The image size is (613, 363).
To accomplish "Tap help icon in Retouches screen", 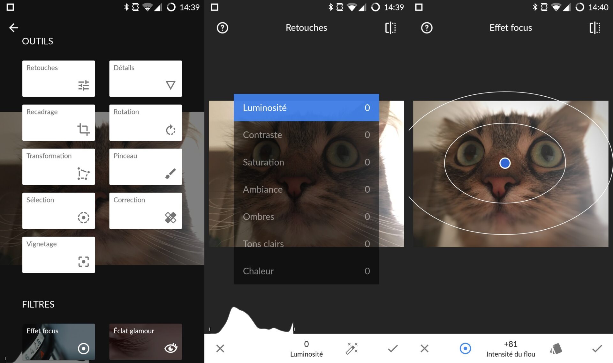I will pos(222,28).
